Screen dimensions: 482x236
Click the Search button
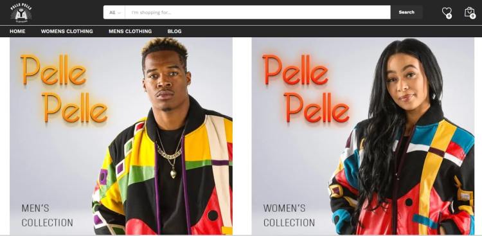(x=406, y=12)
